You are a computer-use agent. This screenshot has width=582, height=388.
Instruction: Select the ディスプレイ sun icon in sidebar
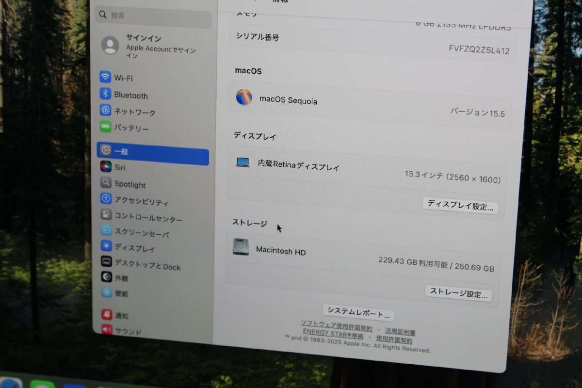coord(106,246)
